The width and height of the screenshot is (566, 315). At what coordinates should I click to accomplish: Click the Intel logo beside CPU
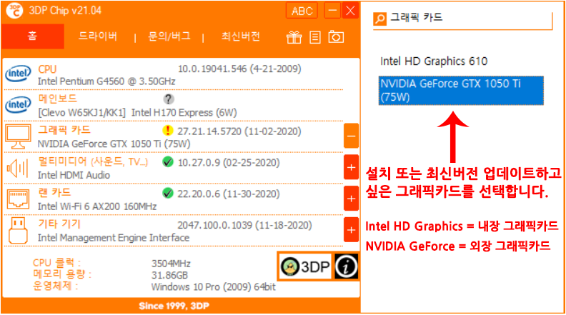[18, 74]
